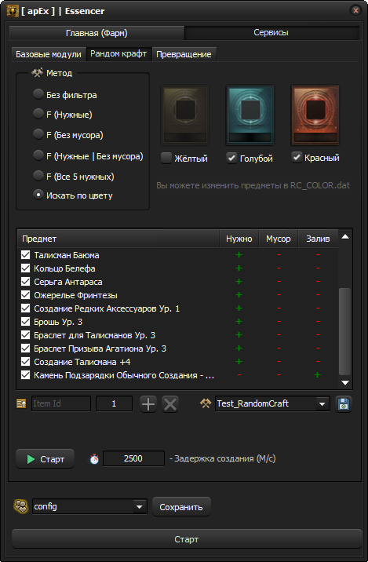Click the Сохранить button
Screen dimensions: 368x562
(181, 507)
